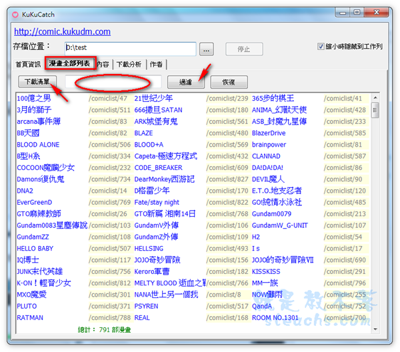Select path text /comiclist/587
This screenshot has height=352, width=400.
(x=345, y=156)
